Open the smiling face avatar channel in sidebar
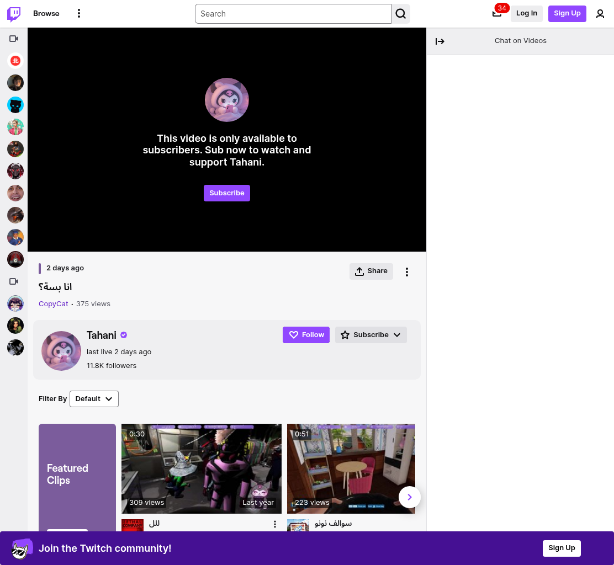The width and height of the screenshot is (614, 565). 15,193
